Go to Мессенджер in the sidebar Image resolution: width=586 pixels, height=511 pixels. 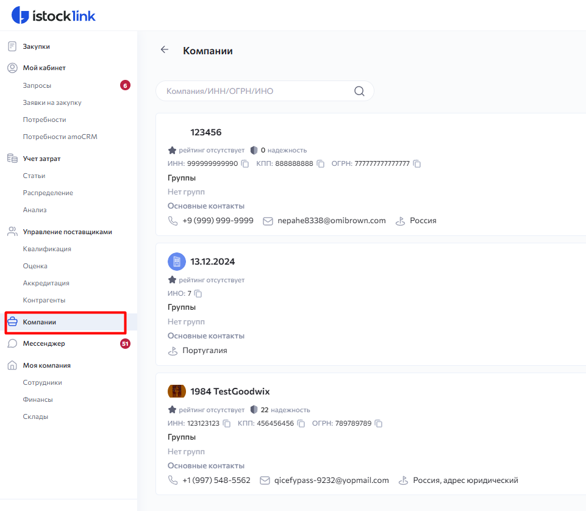click(44, 343)
